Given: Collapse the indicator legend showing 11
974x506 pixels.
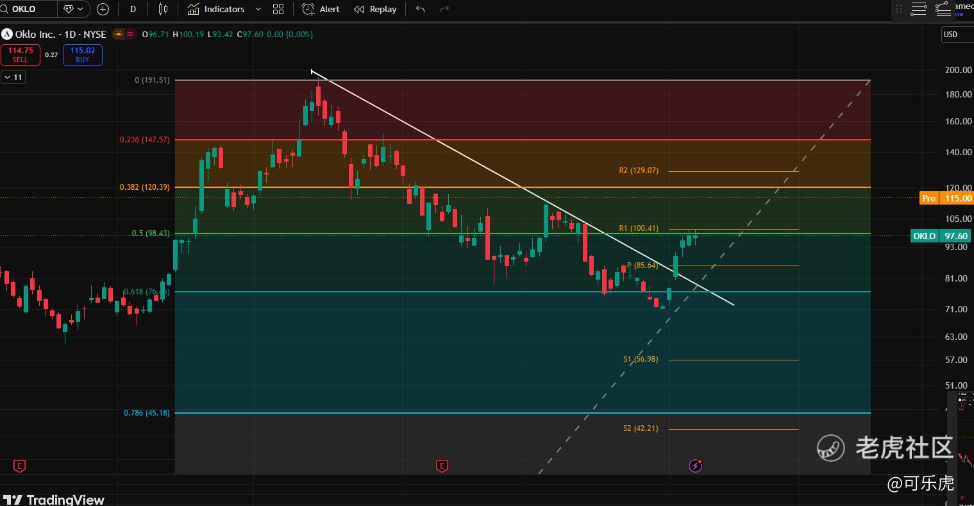Looking at the screenshot, I should 13,78.
